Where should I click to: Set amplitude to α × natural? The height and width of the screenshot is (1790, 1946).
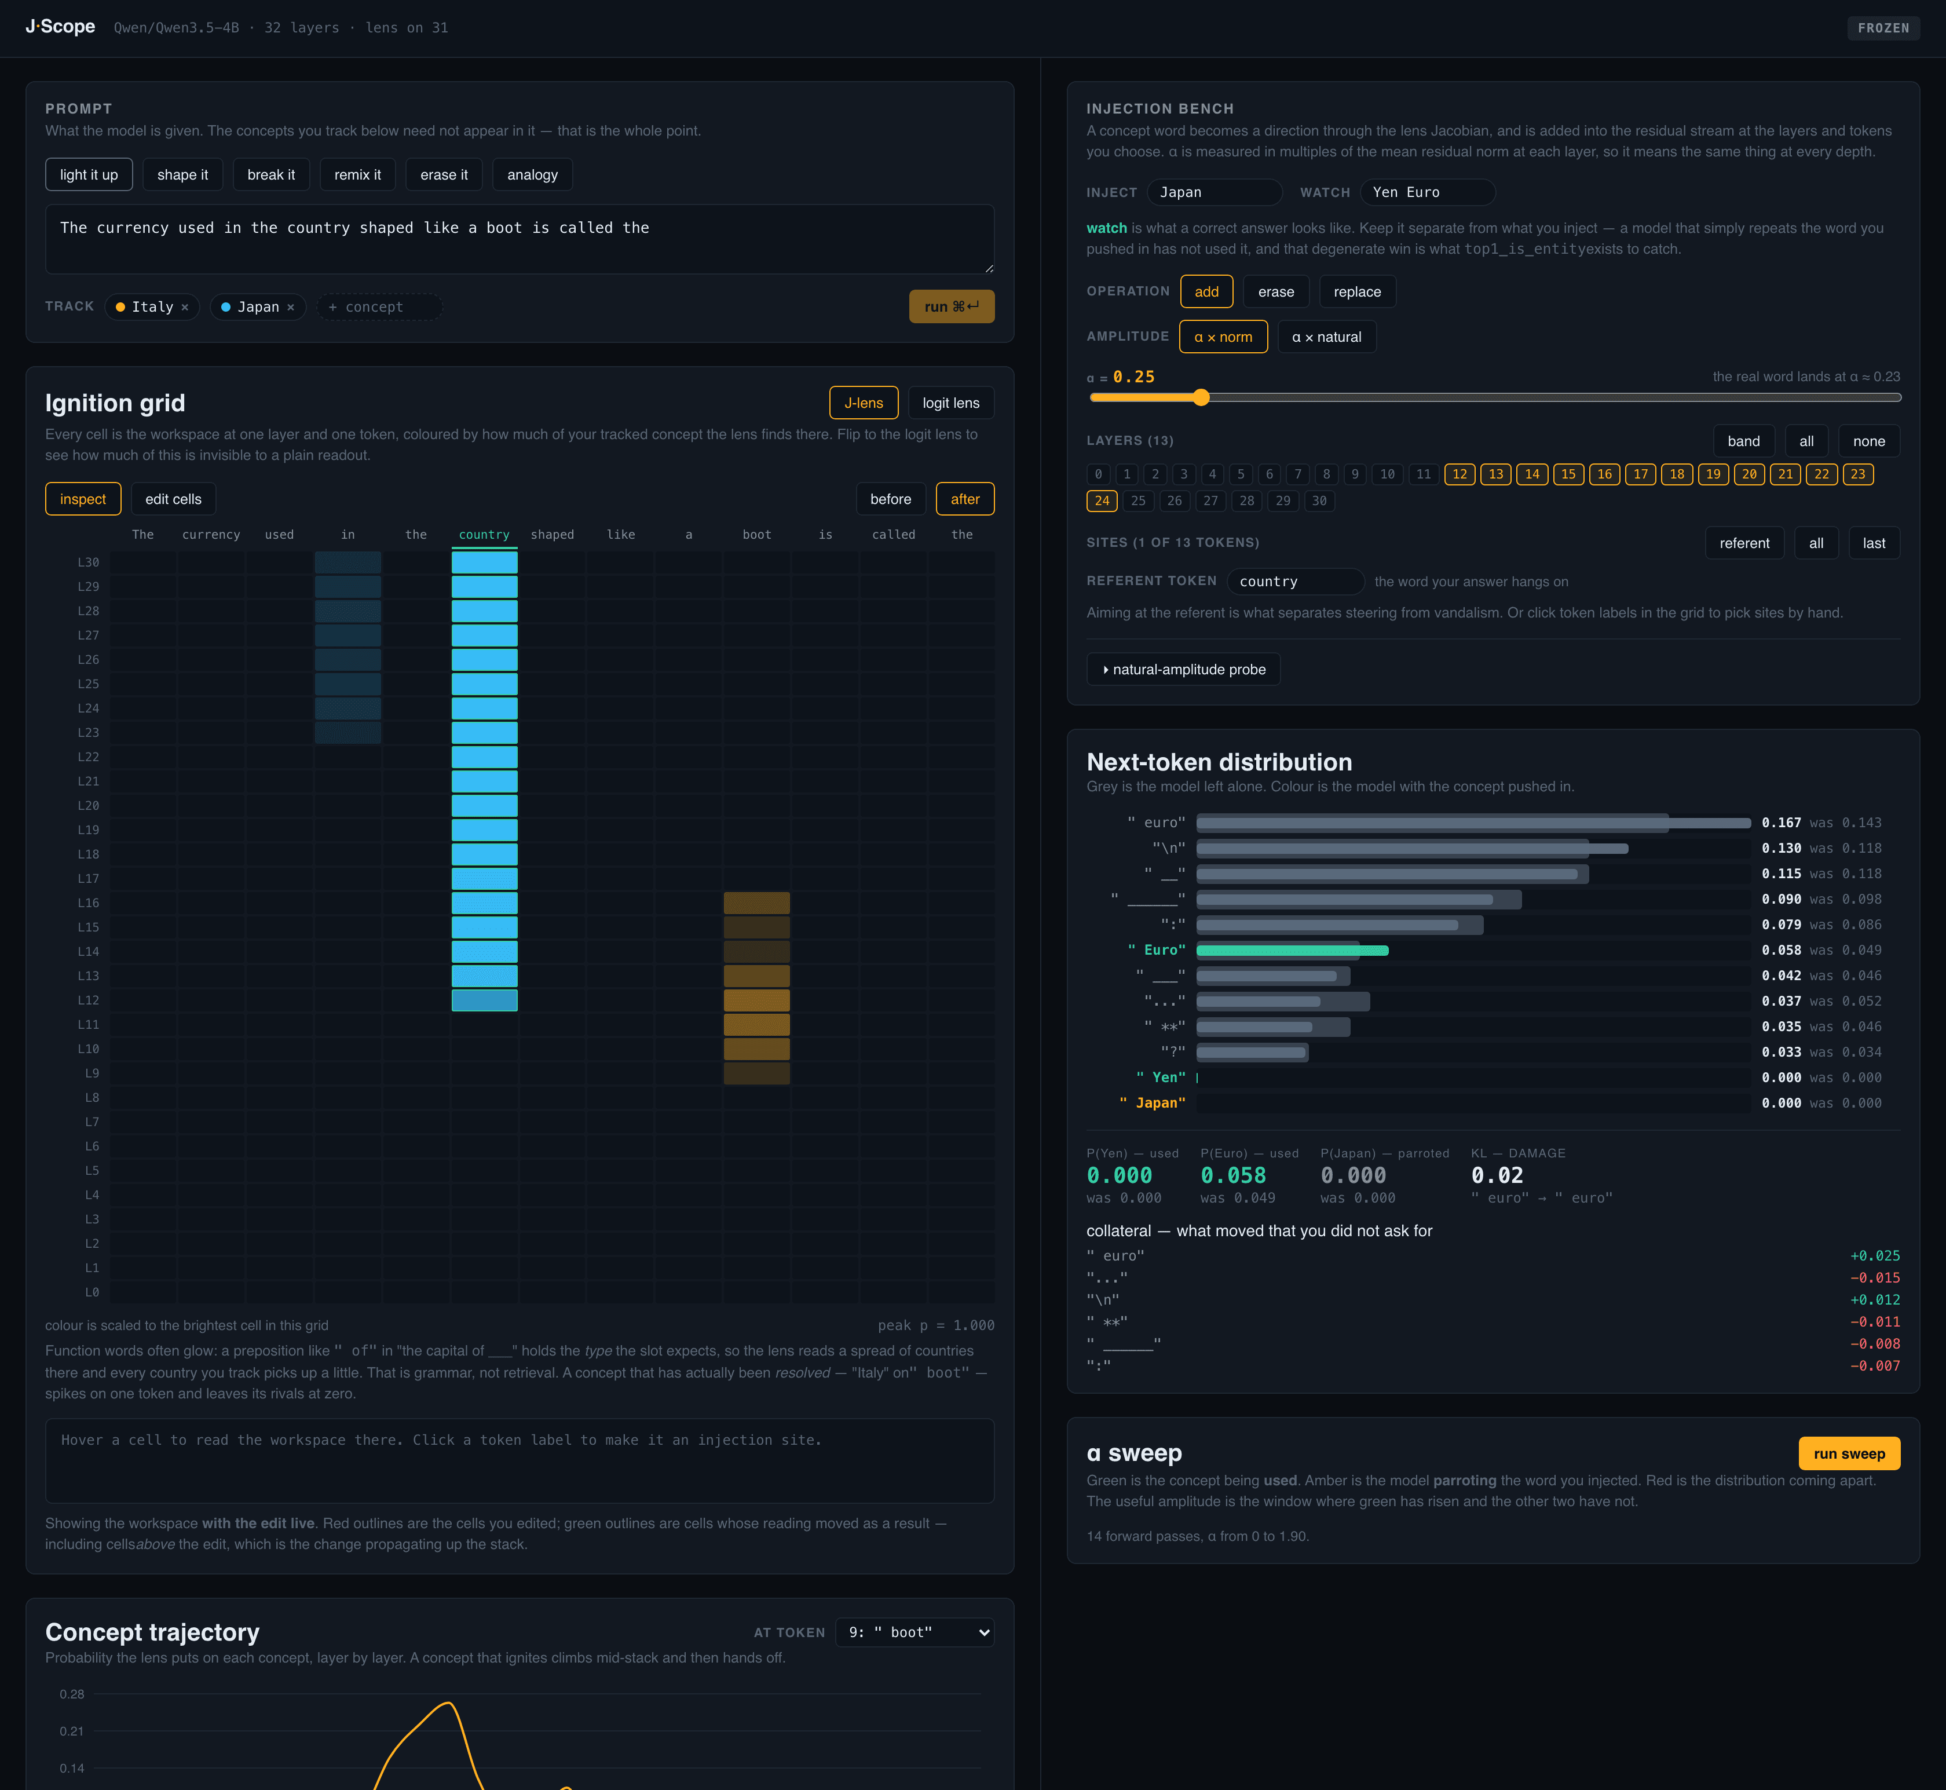tap(1326, 337)
